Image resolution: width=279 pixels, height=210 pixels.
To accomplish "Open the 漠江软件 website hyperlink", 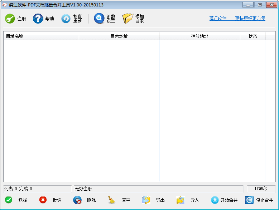I will 237,19.
